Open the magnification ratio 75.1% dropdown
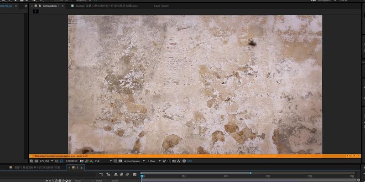The height and width of the screenshot is (182, 365). tap(47, 161)
